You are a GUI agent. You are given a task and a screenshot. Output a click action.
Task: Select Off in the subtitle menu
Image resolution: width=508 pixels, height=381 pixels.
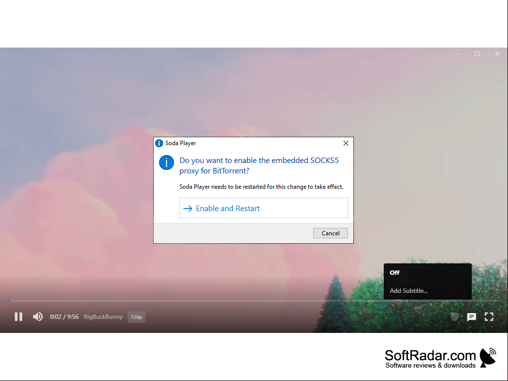tap(395, 272)
